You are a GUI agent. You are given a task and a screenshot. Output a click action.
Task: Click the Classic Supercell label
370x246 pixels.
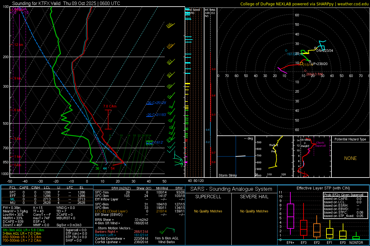[x=320, y=144]
